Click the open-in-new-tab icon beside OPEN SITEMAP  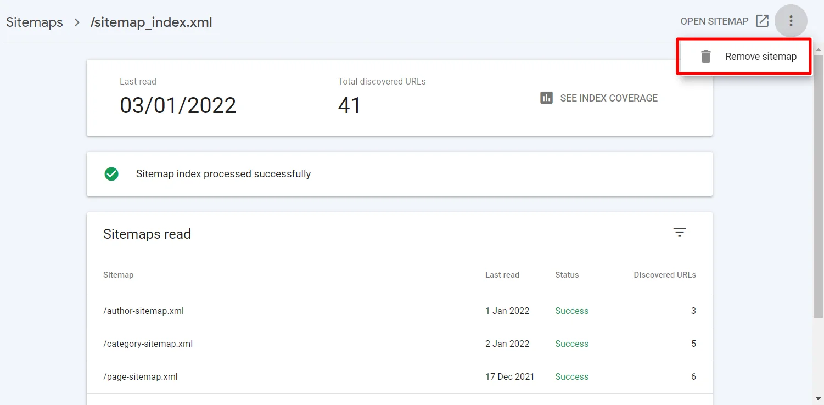tap(762, 21)
